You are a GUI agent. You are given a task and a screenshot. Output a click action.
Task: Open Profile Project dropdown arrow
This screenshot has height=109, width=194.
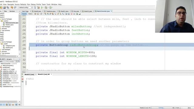[52, 8]
